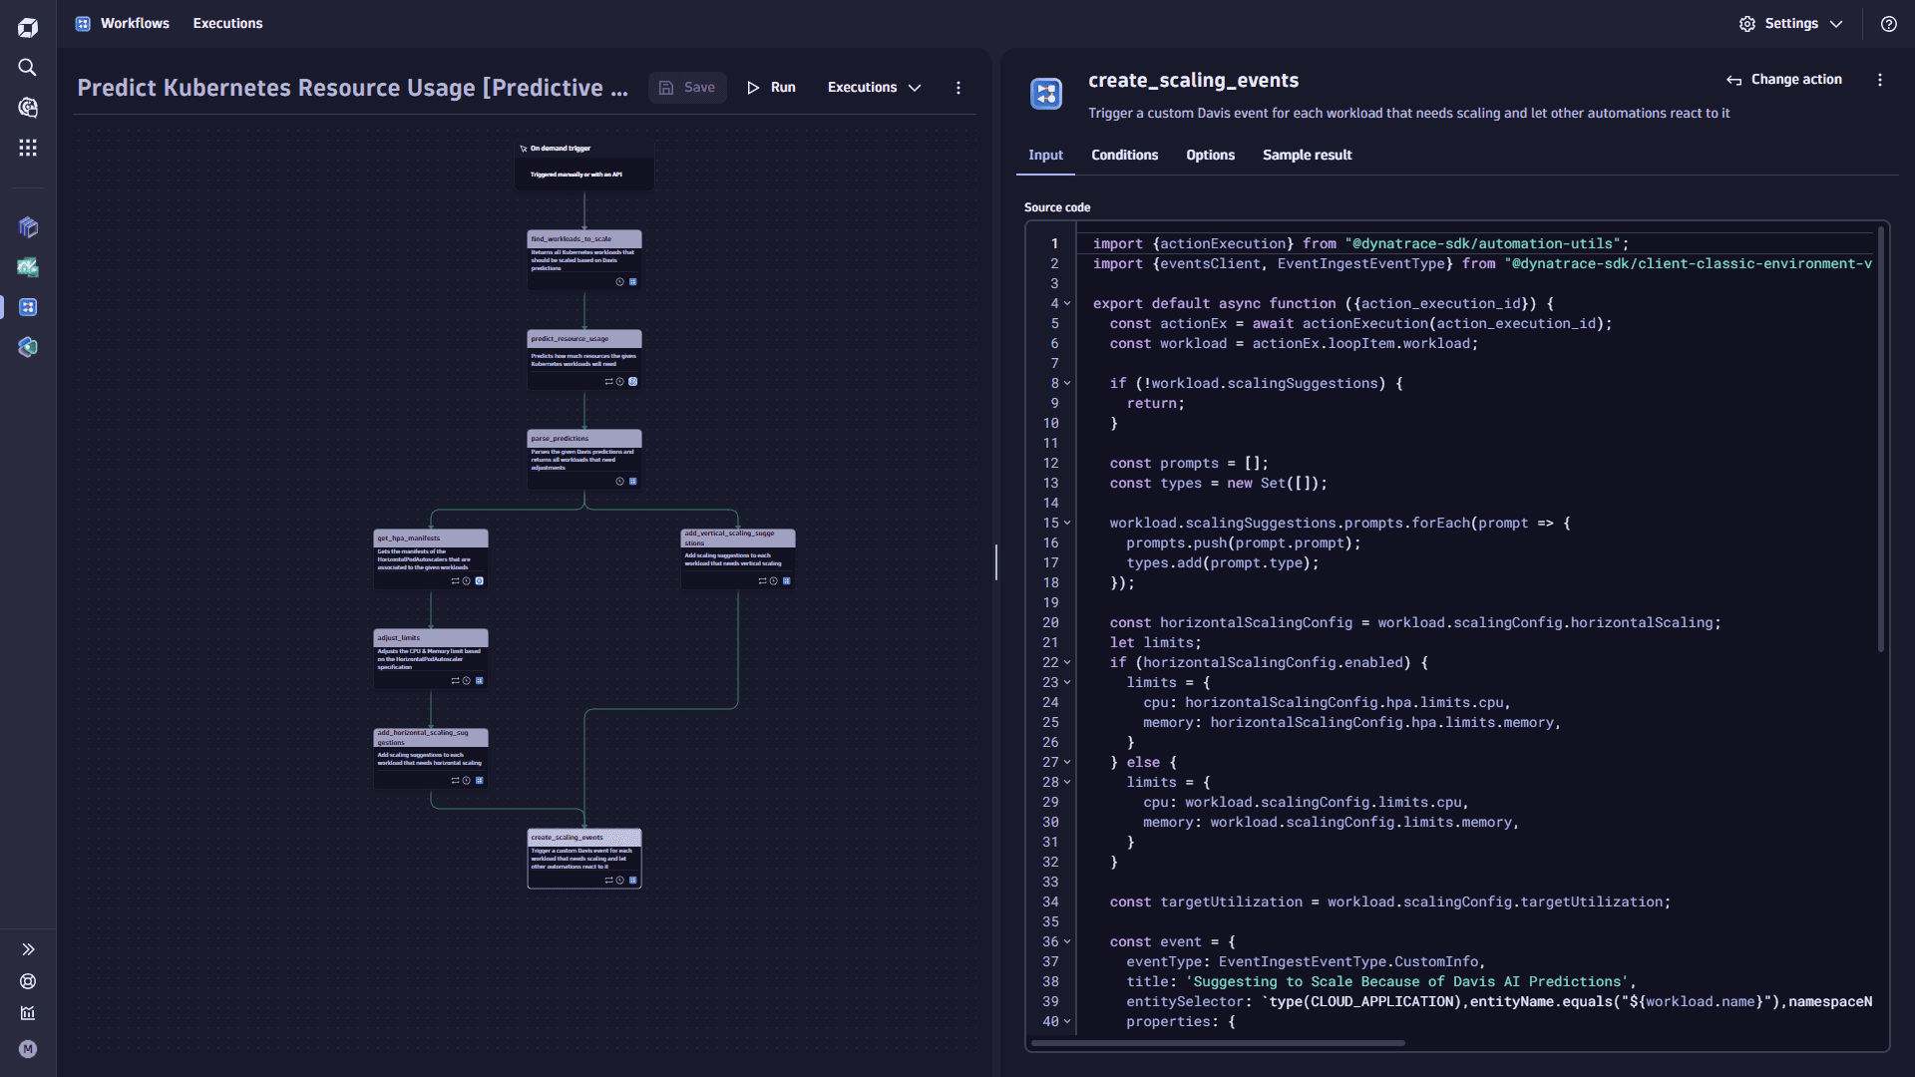
Task: Open the Executions dropdown in the workflow toolbar
Action: click(x=875, y=88)
